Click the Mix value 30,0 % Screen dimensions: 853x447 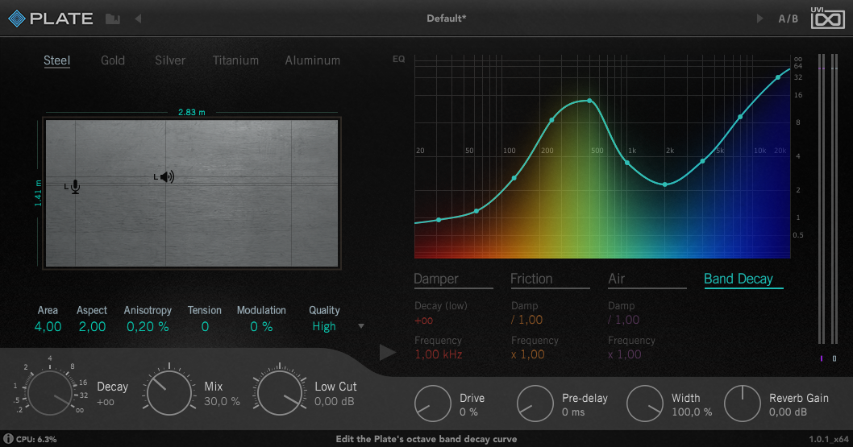222,401
